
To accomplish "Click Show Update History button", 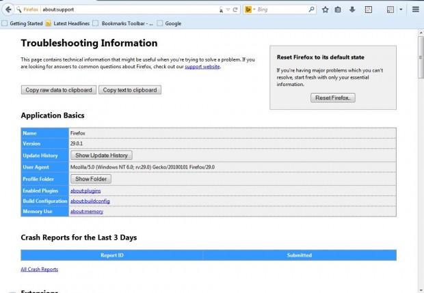I will (x=101, y=155).
